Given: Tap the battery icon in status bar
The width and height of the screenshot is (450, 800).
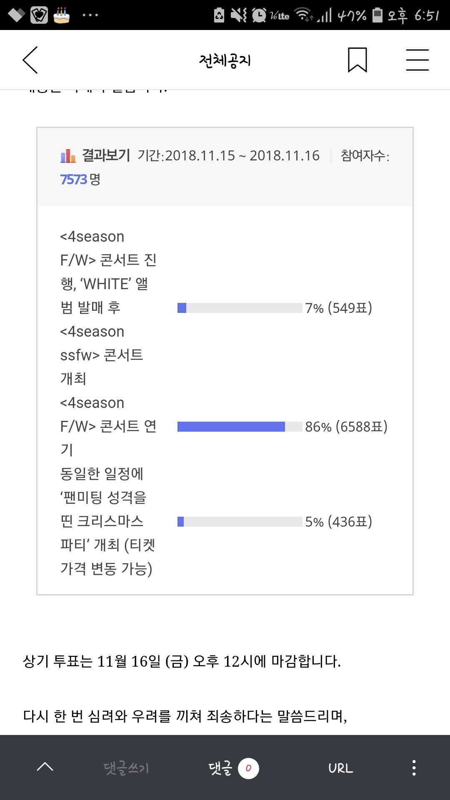Looking at the screenshot, I should coord(377,15).
